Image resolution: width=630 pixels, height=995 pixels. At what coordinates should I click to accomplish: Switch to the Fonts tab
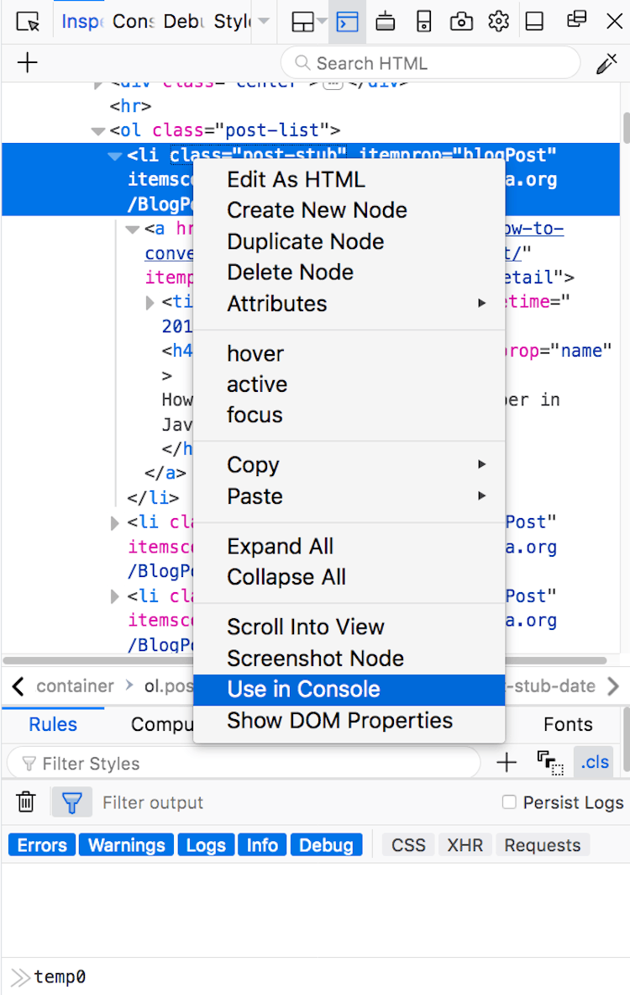(x=568, y=724)
